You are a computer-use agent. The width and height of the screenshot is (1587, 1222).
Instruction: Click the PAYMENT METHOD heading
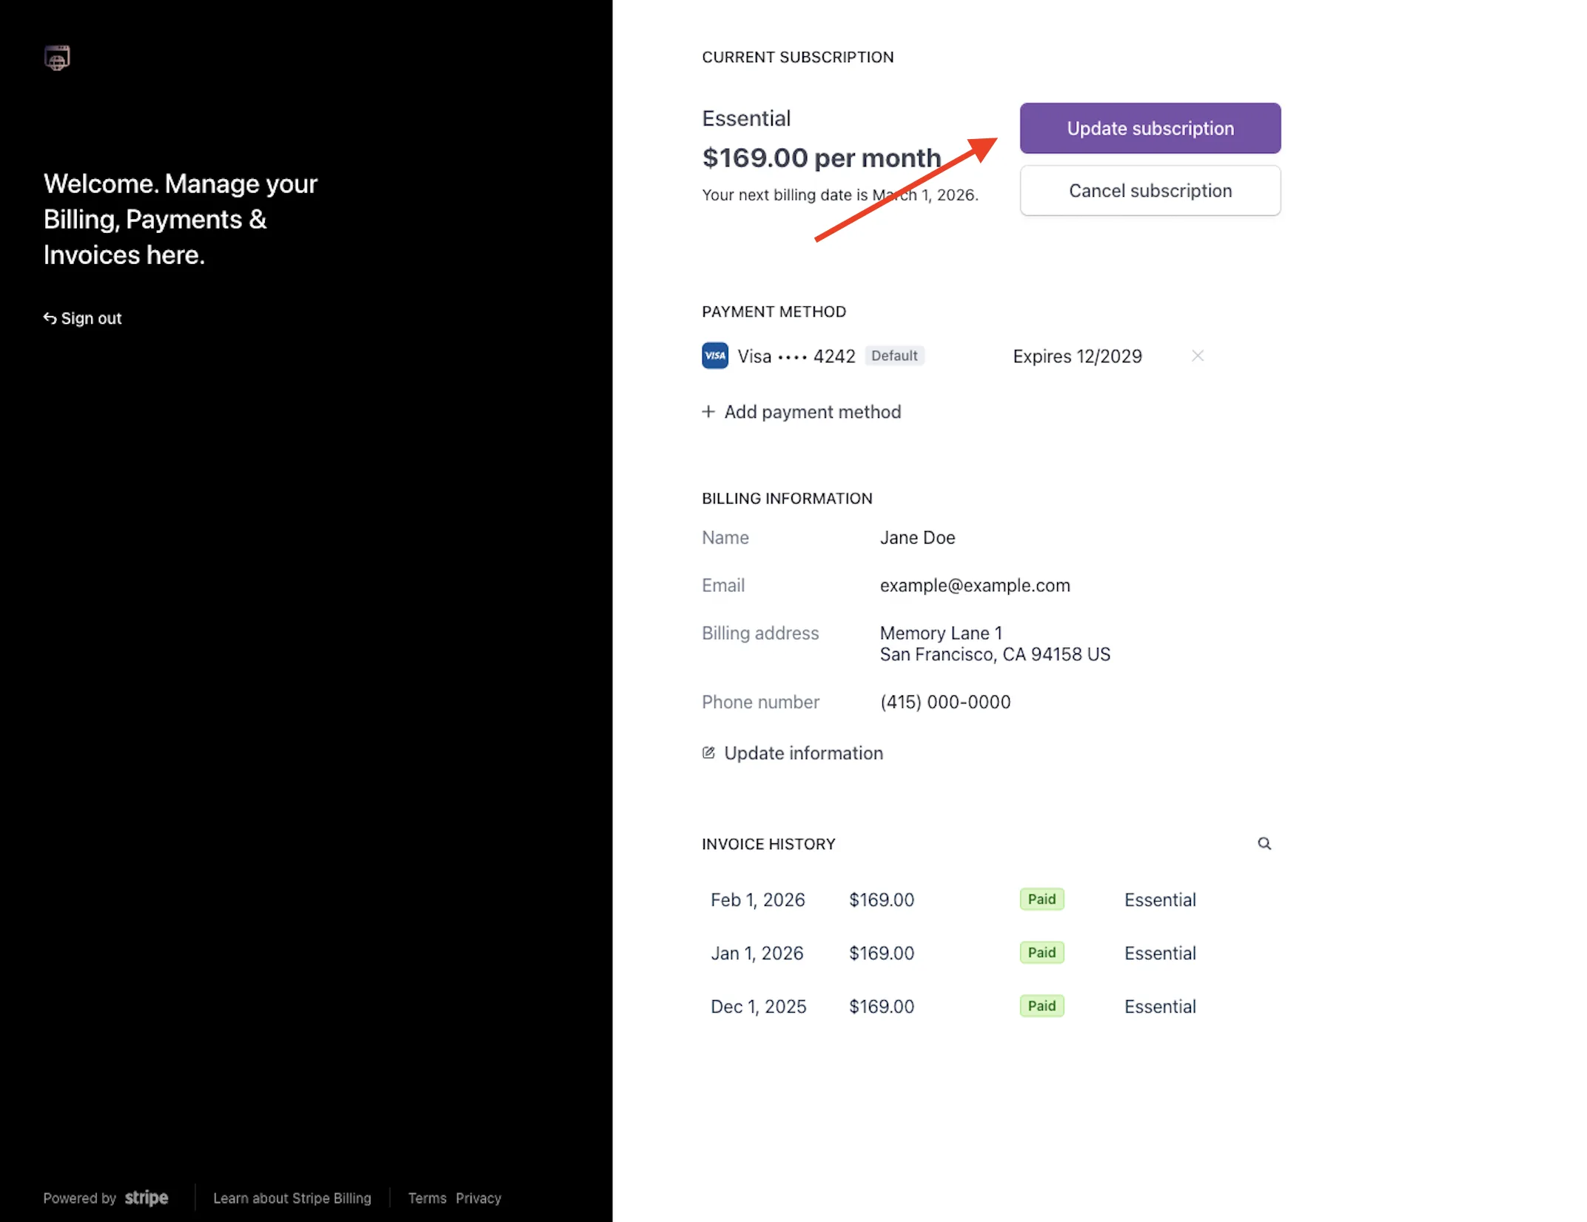[x=774, y=311]
